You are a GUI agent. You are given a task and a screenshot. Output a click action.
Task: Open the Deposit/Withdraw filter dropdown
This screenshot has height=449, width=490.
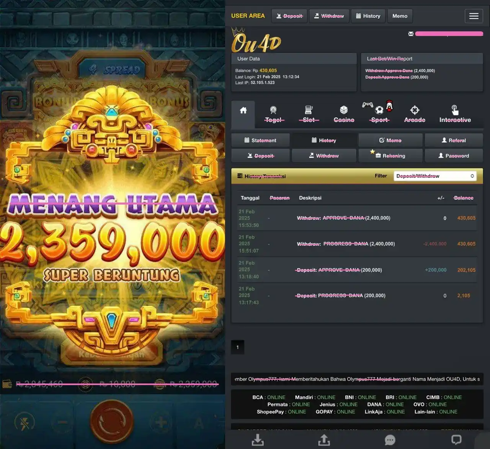(x=435, y=176)
